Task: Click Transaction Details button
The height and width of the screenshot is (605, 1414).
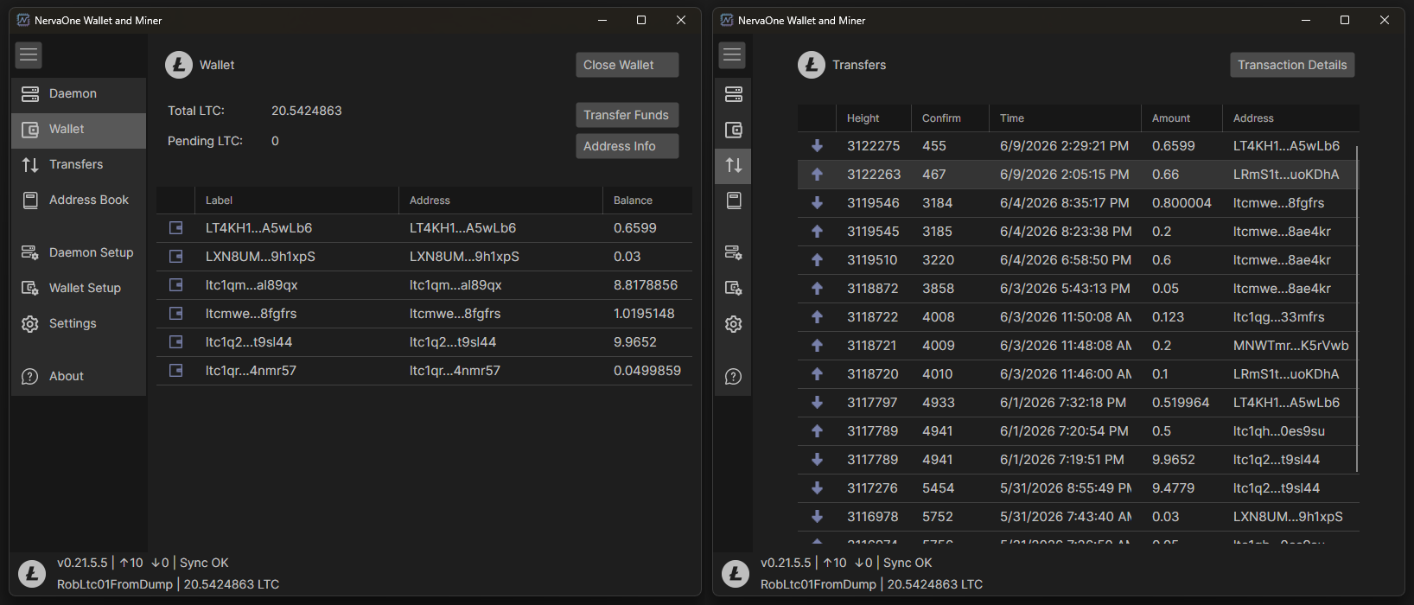Action: click(1292, 65)
